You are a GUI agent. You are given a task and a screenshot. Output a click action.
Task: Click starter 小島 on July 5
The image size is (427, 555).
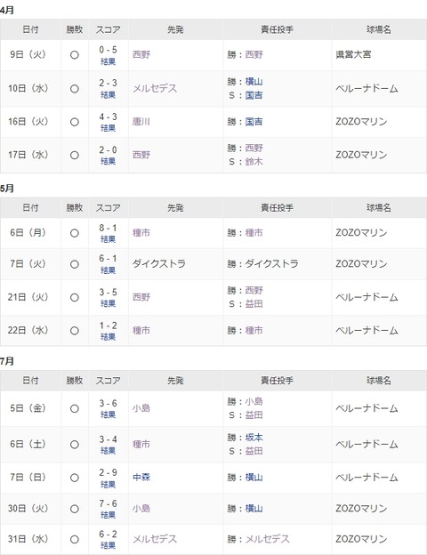pyautogui.click(x=141, y=408)
